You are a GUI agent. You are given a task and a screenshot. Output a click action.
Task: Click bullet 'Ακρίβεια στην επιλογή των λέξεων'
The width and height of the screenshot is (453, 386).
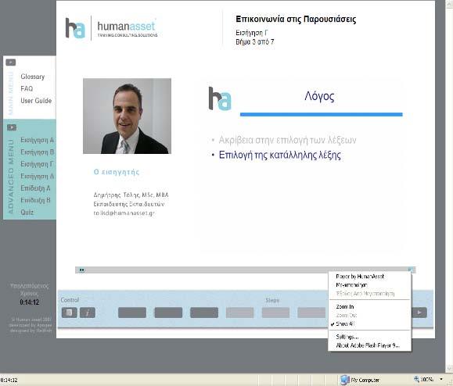pos(287,140)
